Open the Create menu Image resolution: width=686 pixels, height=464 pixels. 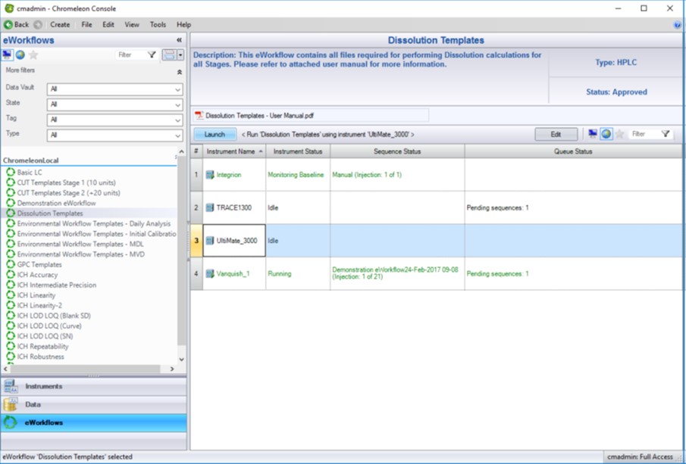pyautogui.click(x=60, y=24)
